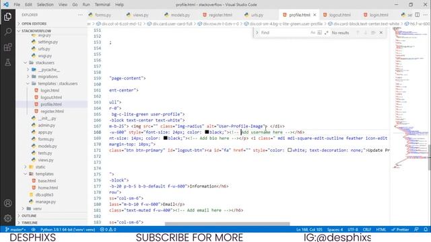Viewport: 431px width, 242px height.
Task: Expand the Open Editors section
Action: click(34, 24)
